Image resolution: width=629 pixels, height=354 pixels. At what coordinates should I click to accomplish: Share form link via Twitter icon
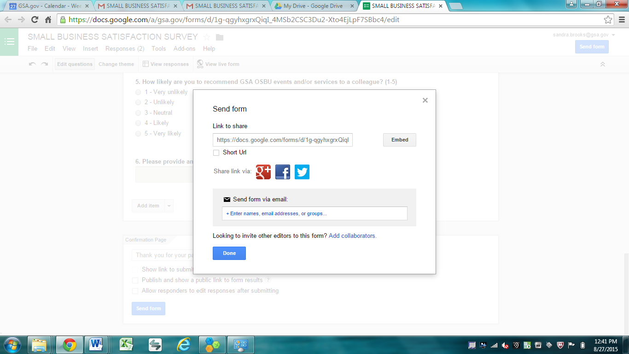click(x=302, y=172)
